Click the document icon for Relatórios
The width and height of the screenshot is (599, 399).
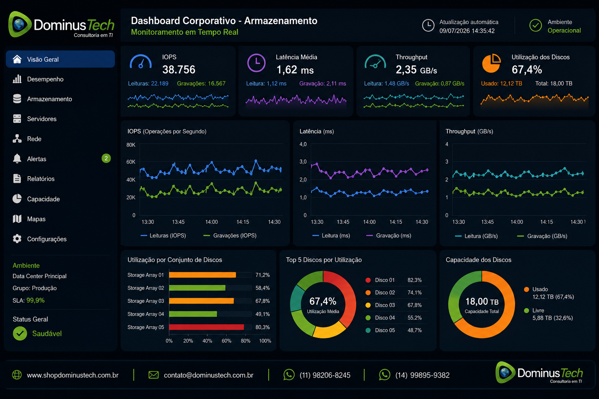point(17,178)
